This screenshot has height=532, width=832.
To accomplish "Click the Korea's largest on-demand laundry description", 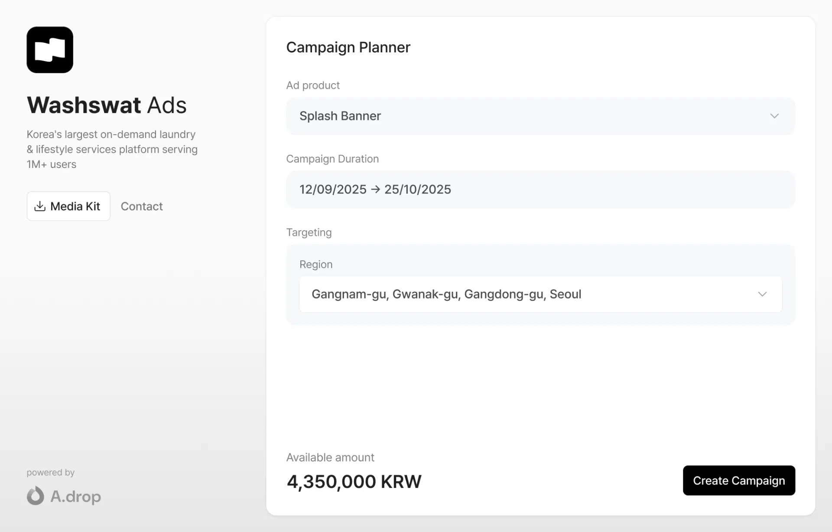I will coord(112,149).
